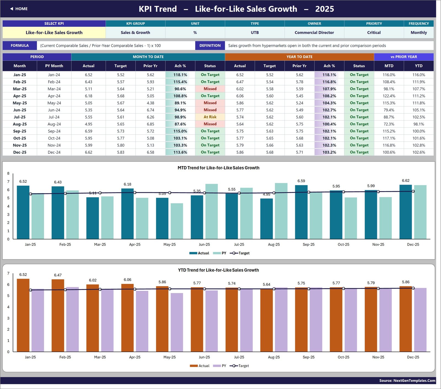Click MTD vs prior year 122.4%
Viewport: 441px width, 389px height.
coord(389,96)
